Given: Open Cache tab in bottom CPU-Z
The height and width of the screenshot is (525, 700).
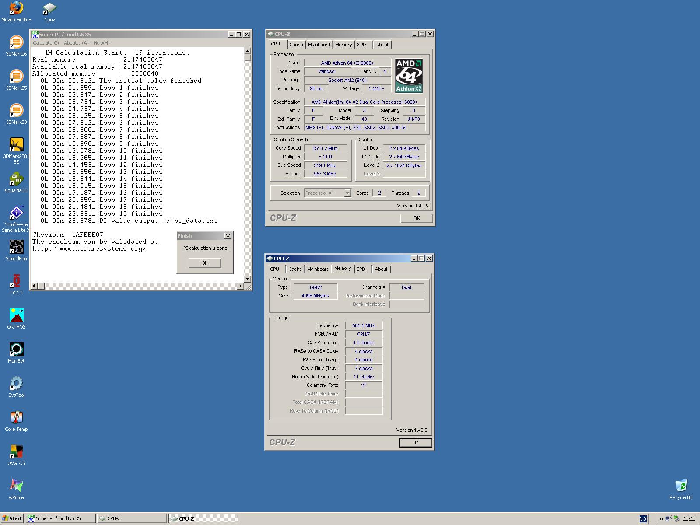Looking at the screenshot, I should (x=295, y=269).
